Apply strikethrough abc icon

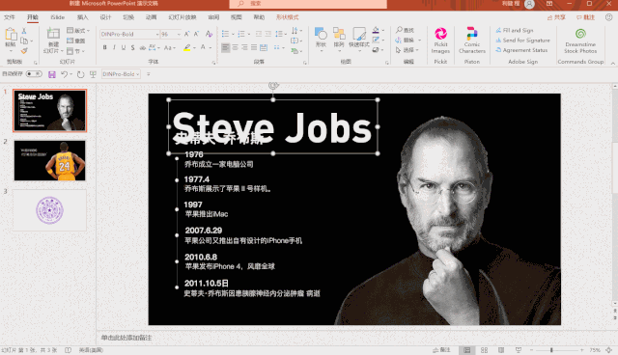pyautogui.click(x=142, y=47)
